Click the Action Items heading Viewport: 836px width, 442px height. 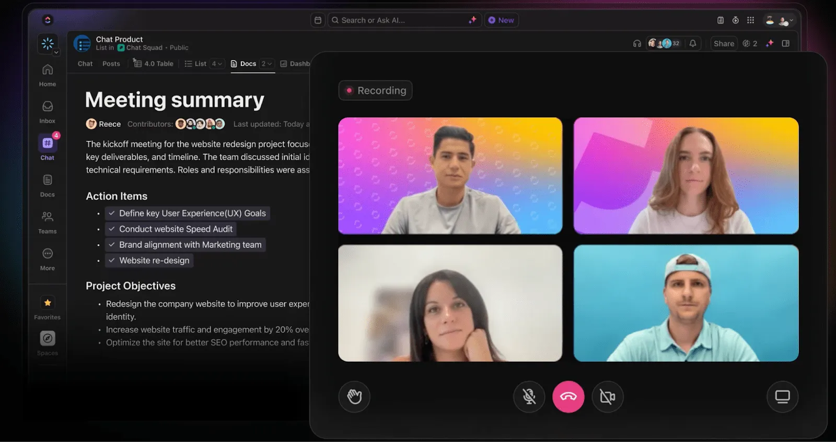coord(117,196)
